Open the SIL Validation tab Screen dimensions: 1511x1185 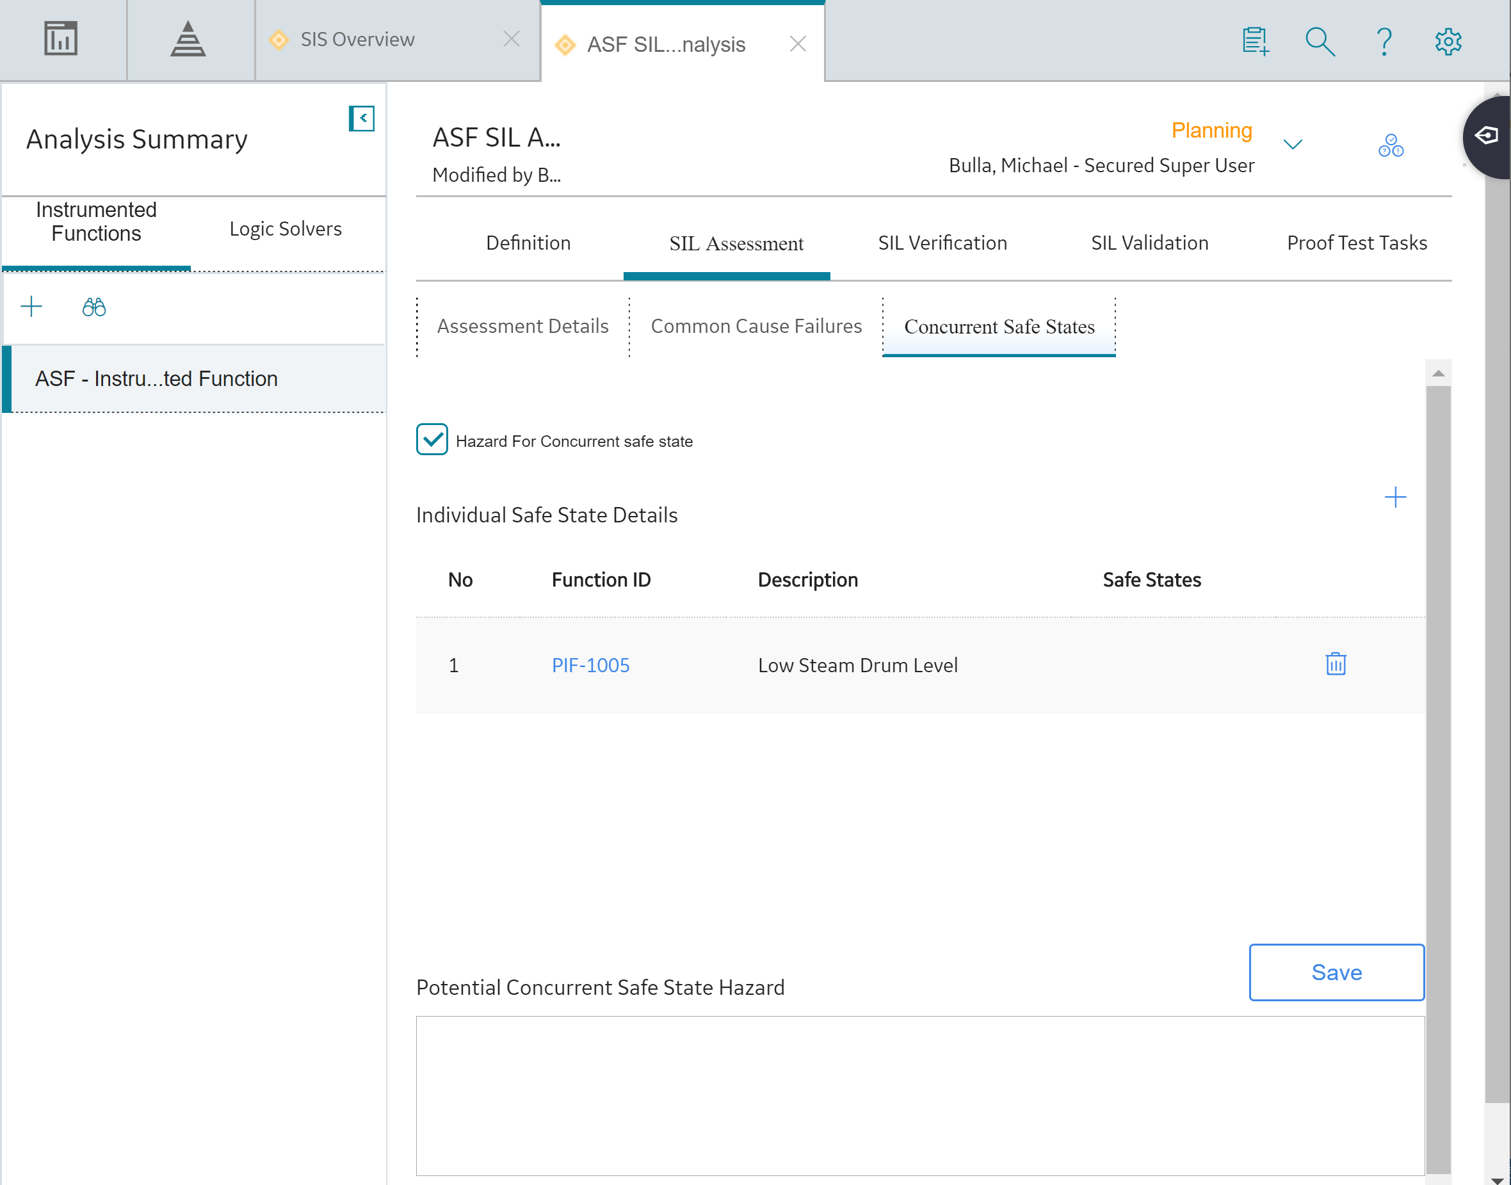[x=1149, y=243]
